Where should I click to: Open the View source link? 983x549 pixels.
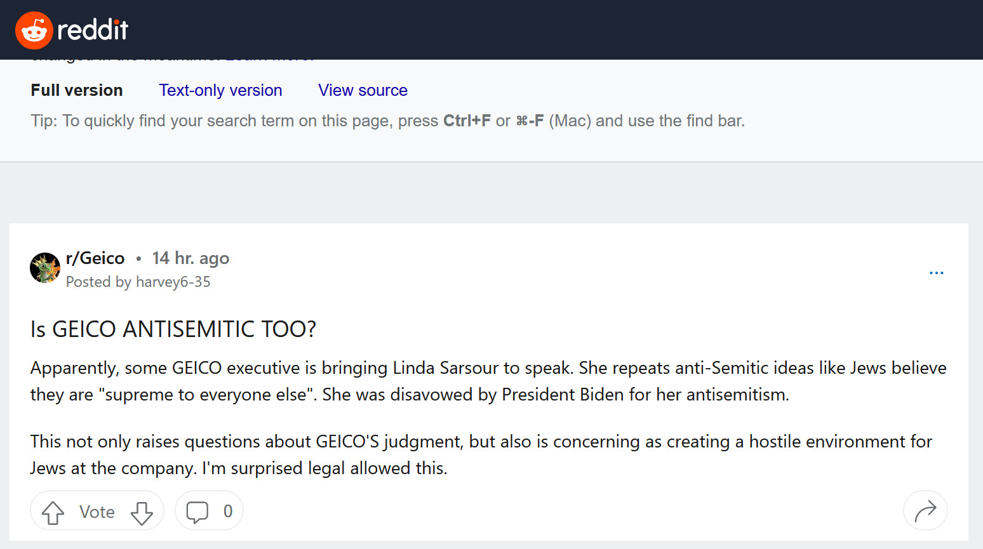click(x=363, y=90)
